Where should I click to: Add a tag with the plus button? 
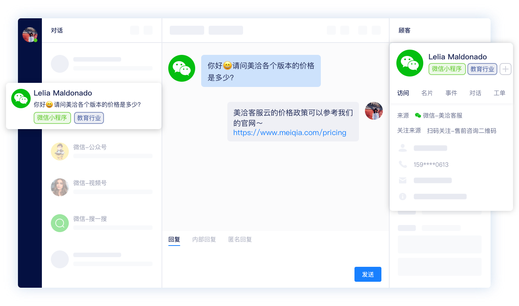(506, 69)
